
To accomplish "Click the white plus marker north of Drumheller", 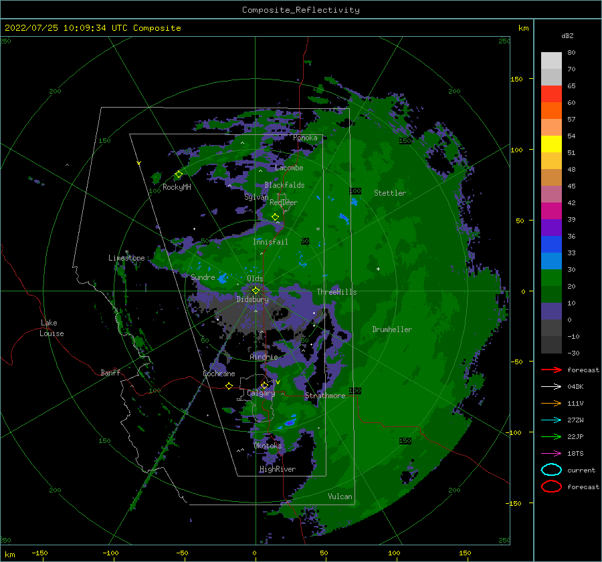I will [378, 269].
